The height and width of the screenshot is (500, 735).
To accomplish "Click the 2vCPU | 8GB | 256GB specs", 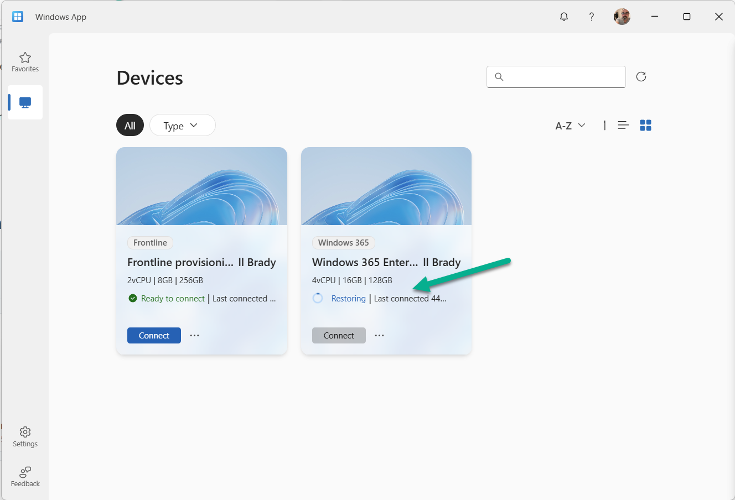I will click(165, 280).
